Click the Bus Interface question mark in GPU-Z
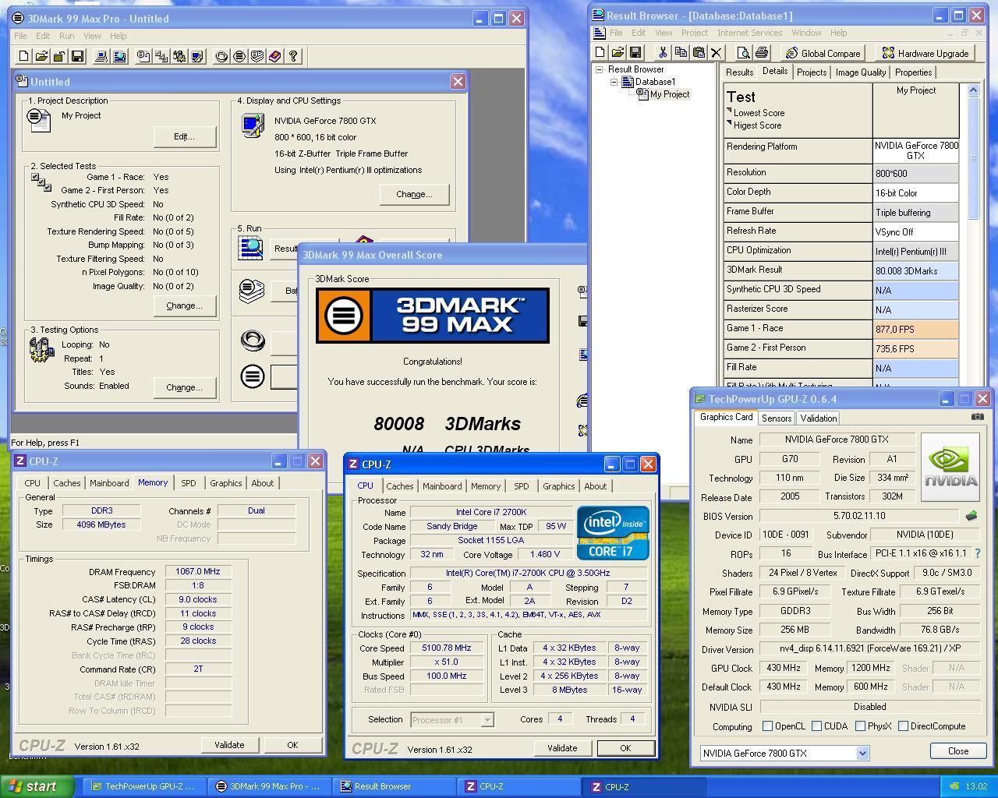The height and width of the screenshot is (798, 998). tap(978, 553)
